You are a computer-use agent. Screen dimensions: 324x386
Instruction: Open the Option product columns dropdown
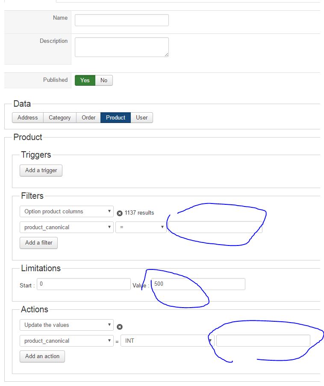[66, 211]
